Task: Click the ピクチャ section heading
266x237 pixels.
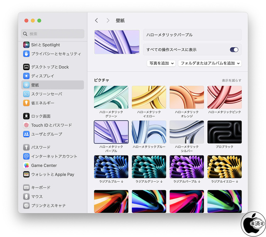Action: [x=101, y=80]
